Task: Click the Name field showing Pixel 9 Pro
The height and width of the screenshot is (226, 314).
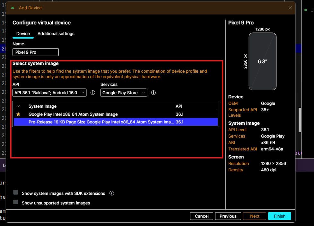Action: [35, 52]
